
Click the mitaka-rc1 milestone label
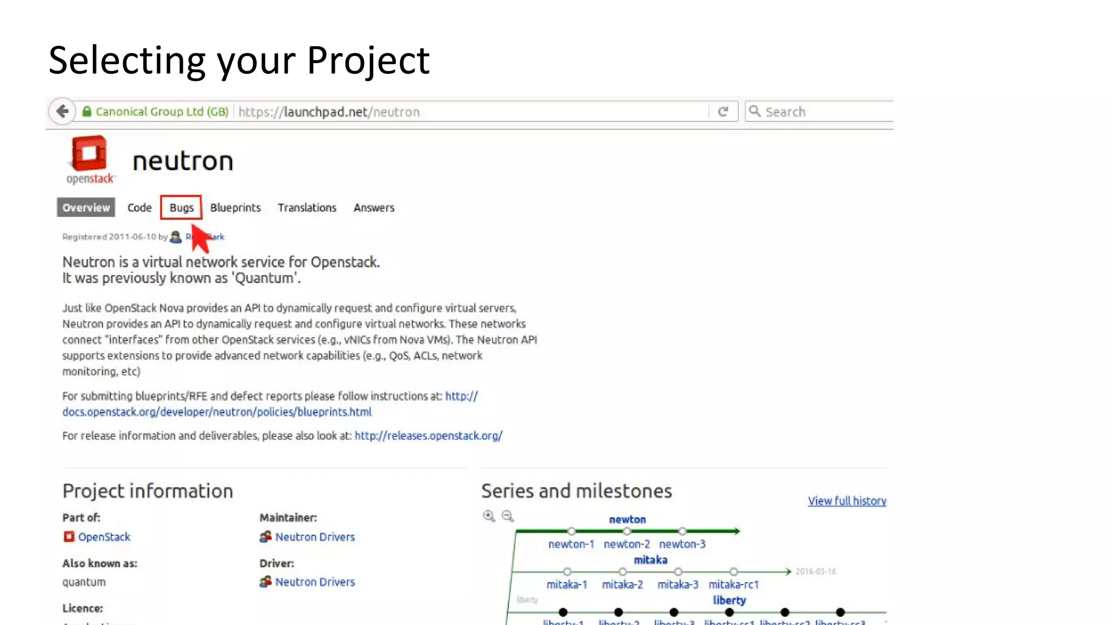[733, 584]
